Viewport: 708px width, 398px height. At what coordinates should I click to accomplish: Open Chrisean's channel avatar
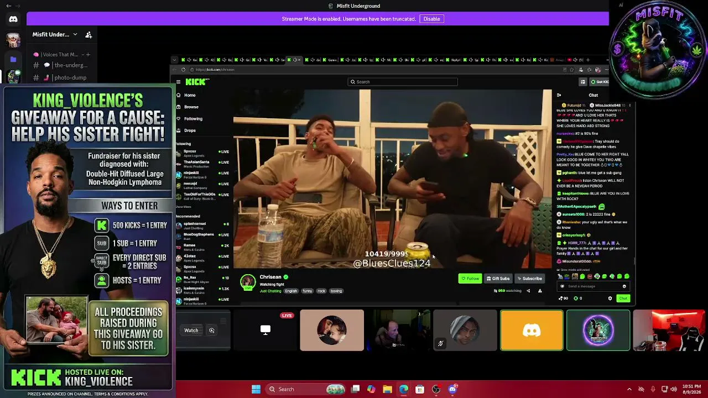(248, 281)
